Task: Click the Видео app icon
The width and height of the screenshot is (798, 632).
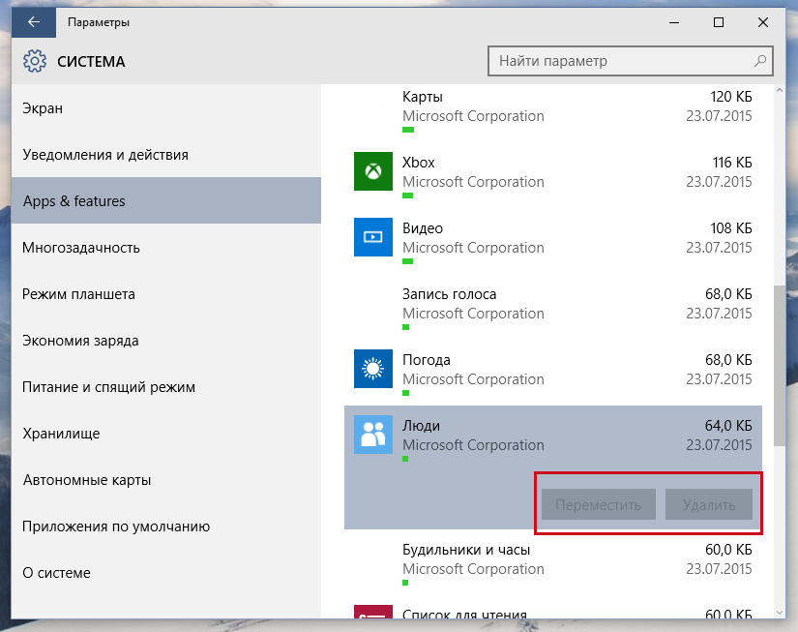Action: click(x=373, y=237)
